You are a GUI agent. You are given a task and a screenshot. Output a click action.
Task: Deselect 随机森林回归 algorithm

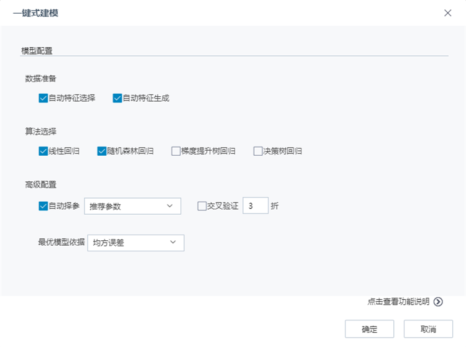(102, 151)
